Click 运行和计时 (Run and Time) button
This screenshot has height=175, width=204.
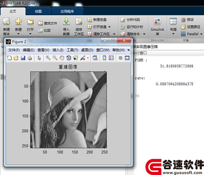132,27
